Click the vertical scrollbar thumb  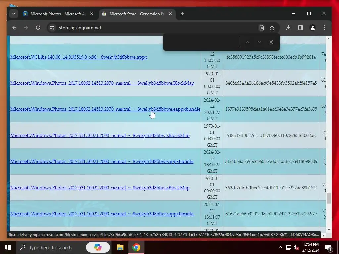[x=329, y=198]
